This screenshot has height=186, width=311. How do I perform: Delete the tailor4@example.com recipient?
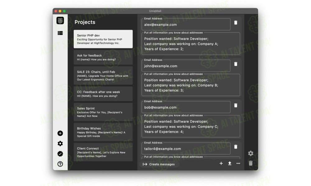tap(236, 147)
